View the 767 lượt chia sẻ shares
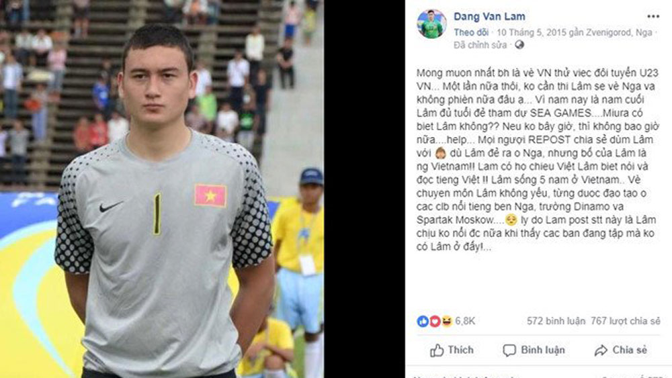The height and width of the screenshot is (378, 672). (x=626, y=321)
